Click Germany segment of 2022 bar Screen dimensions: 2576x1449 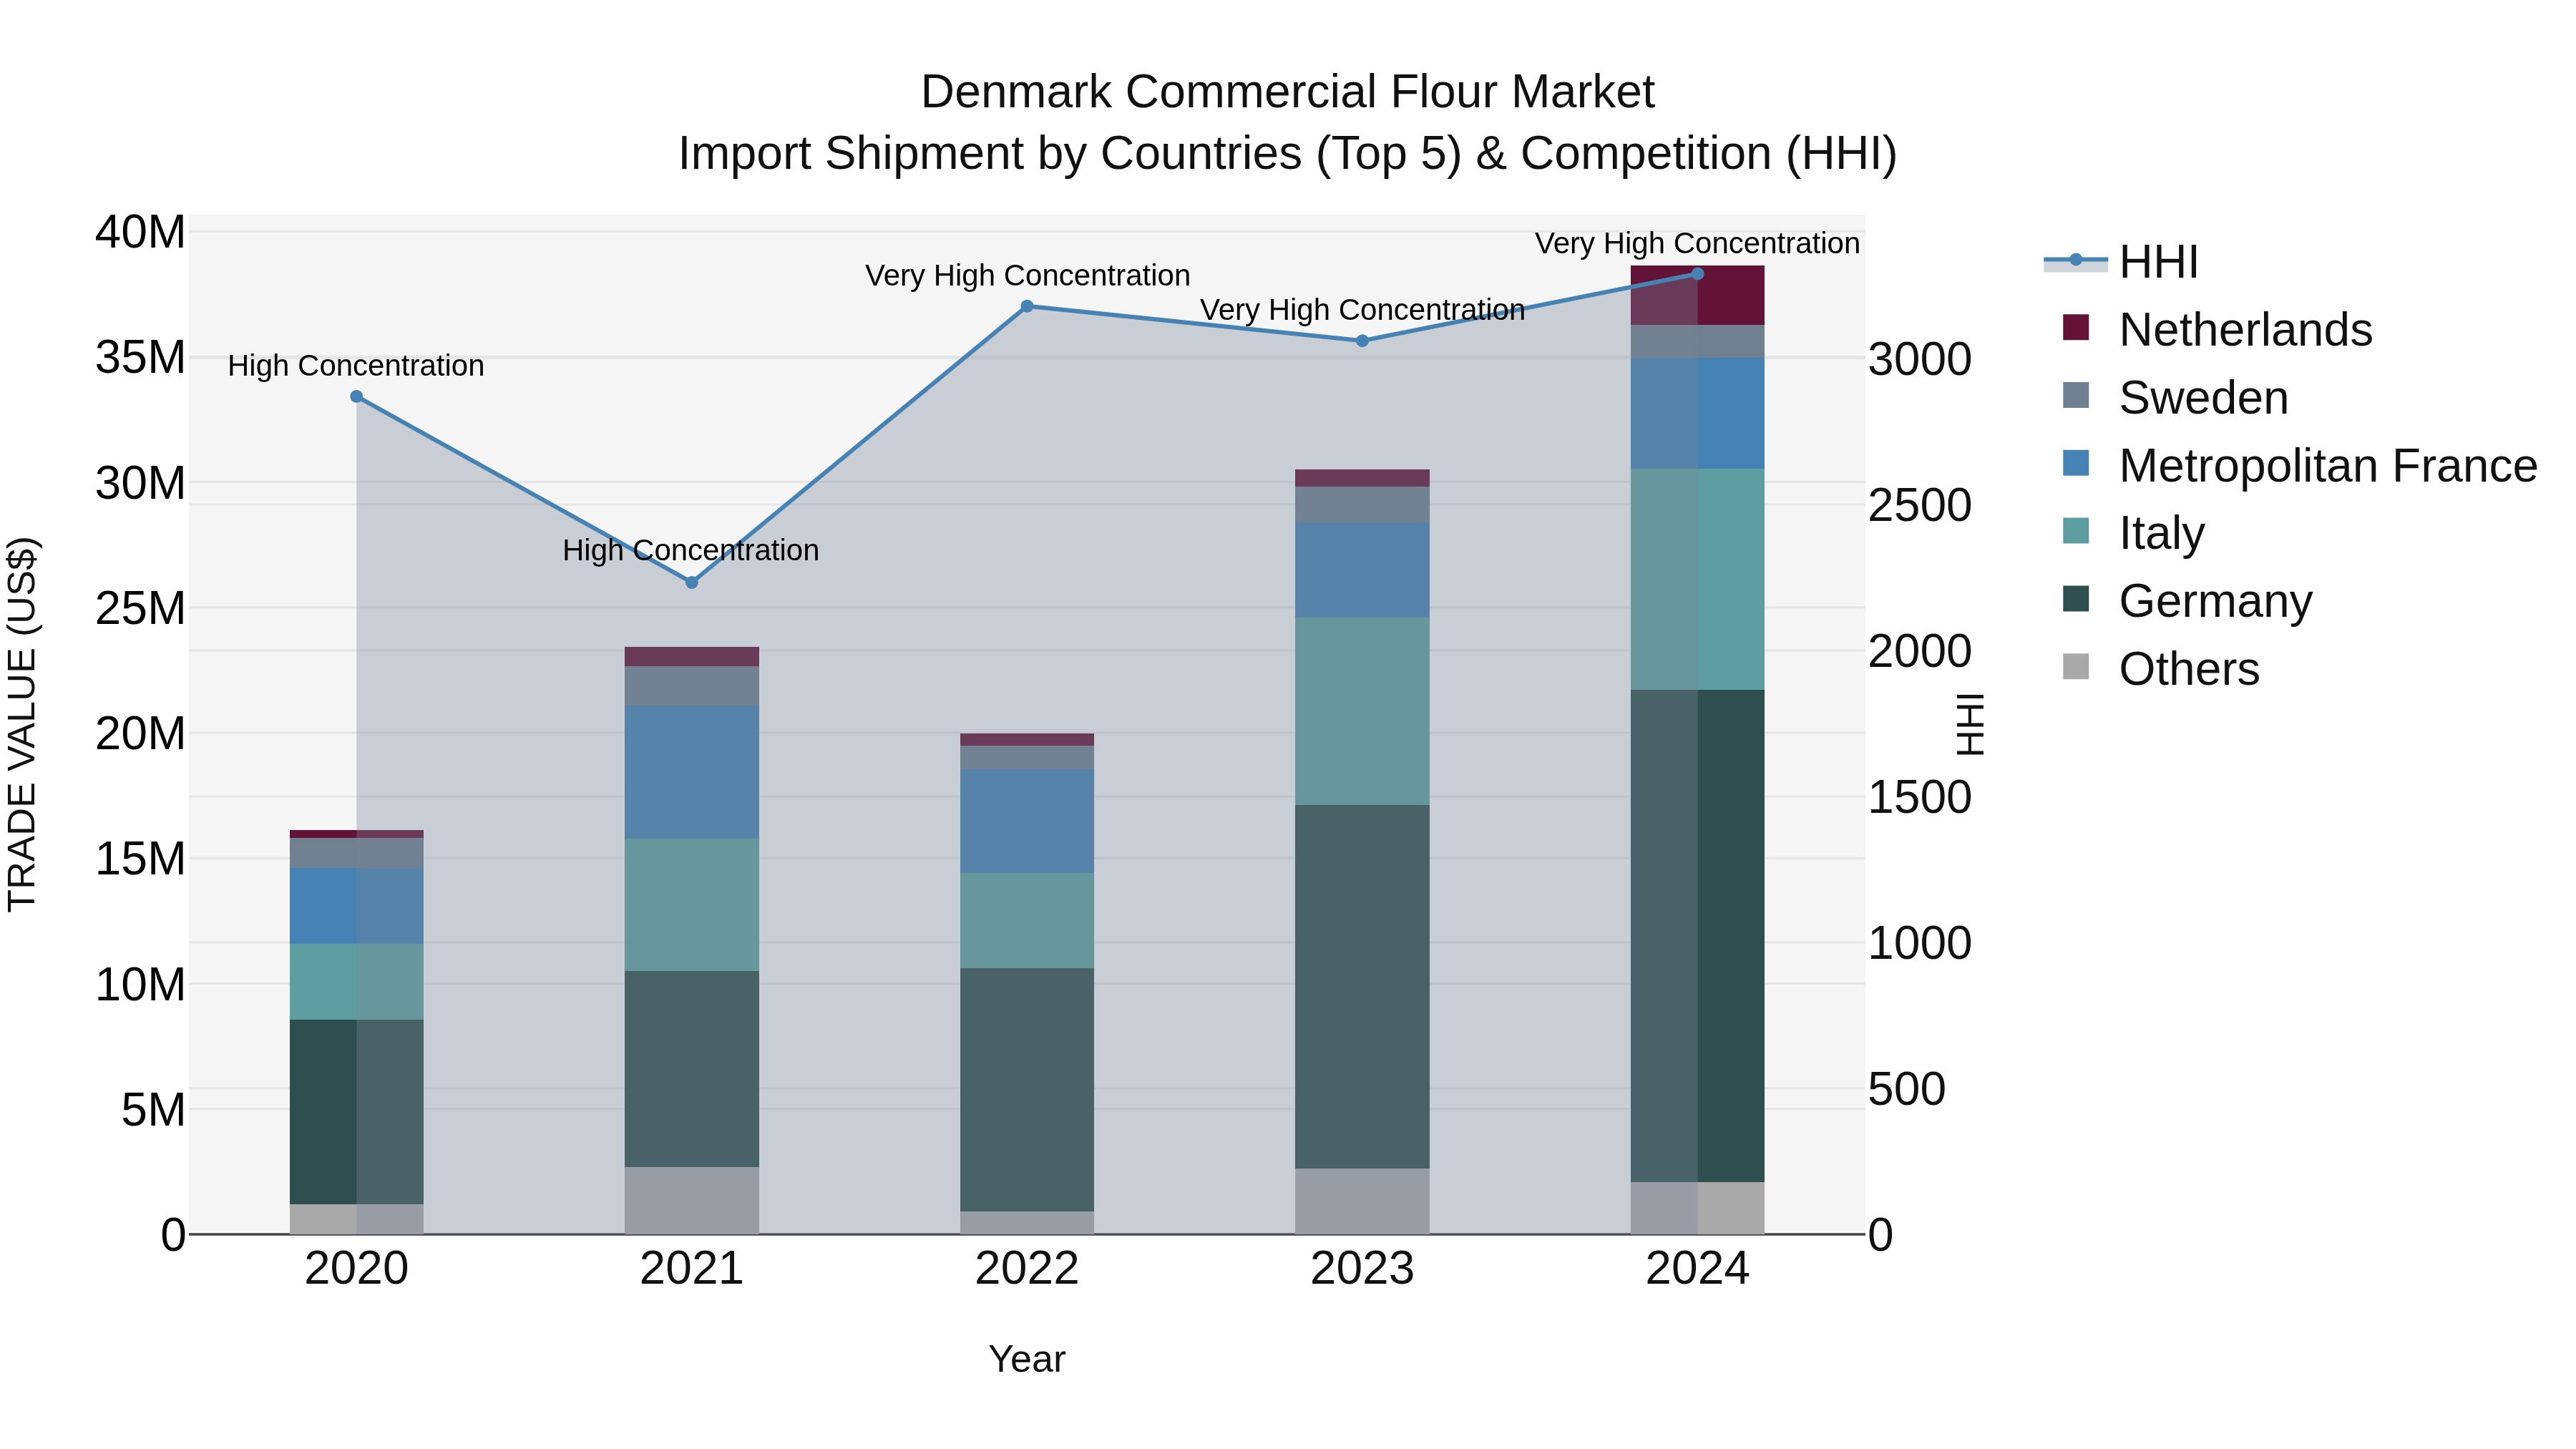(x=1027, y=1089)
